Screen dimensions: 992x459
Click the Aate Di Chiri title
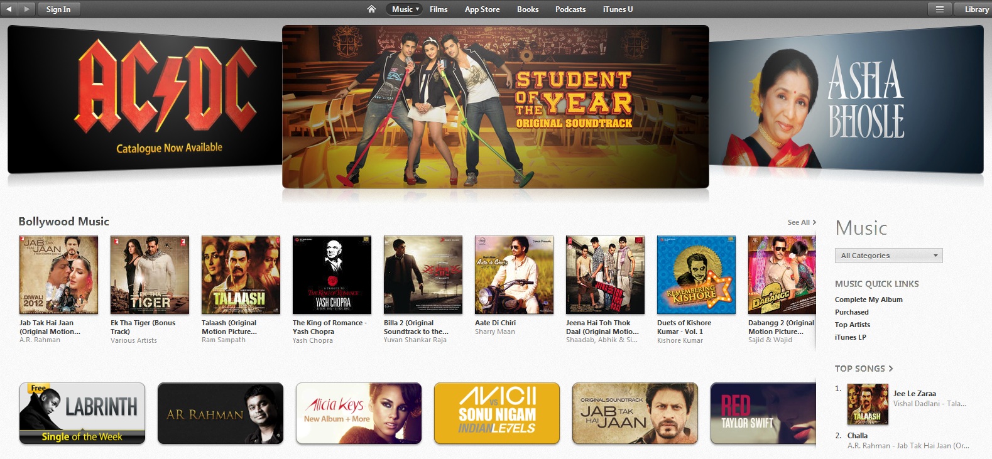pos(495,323)
